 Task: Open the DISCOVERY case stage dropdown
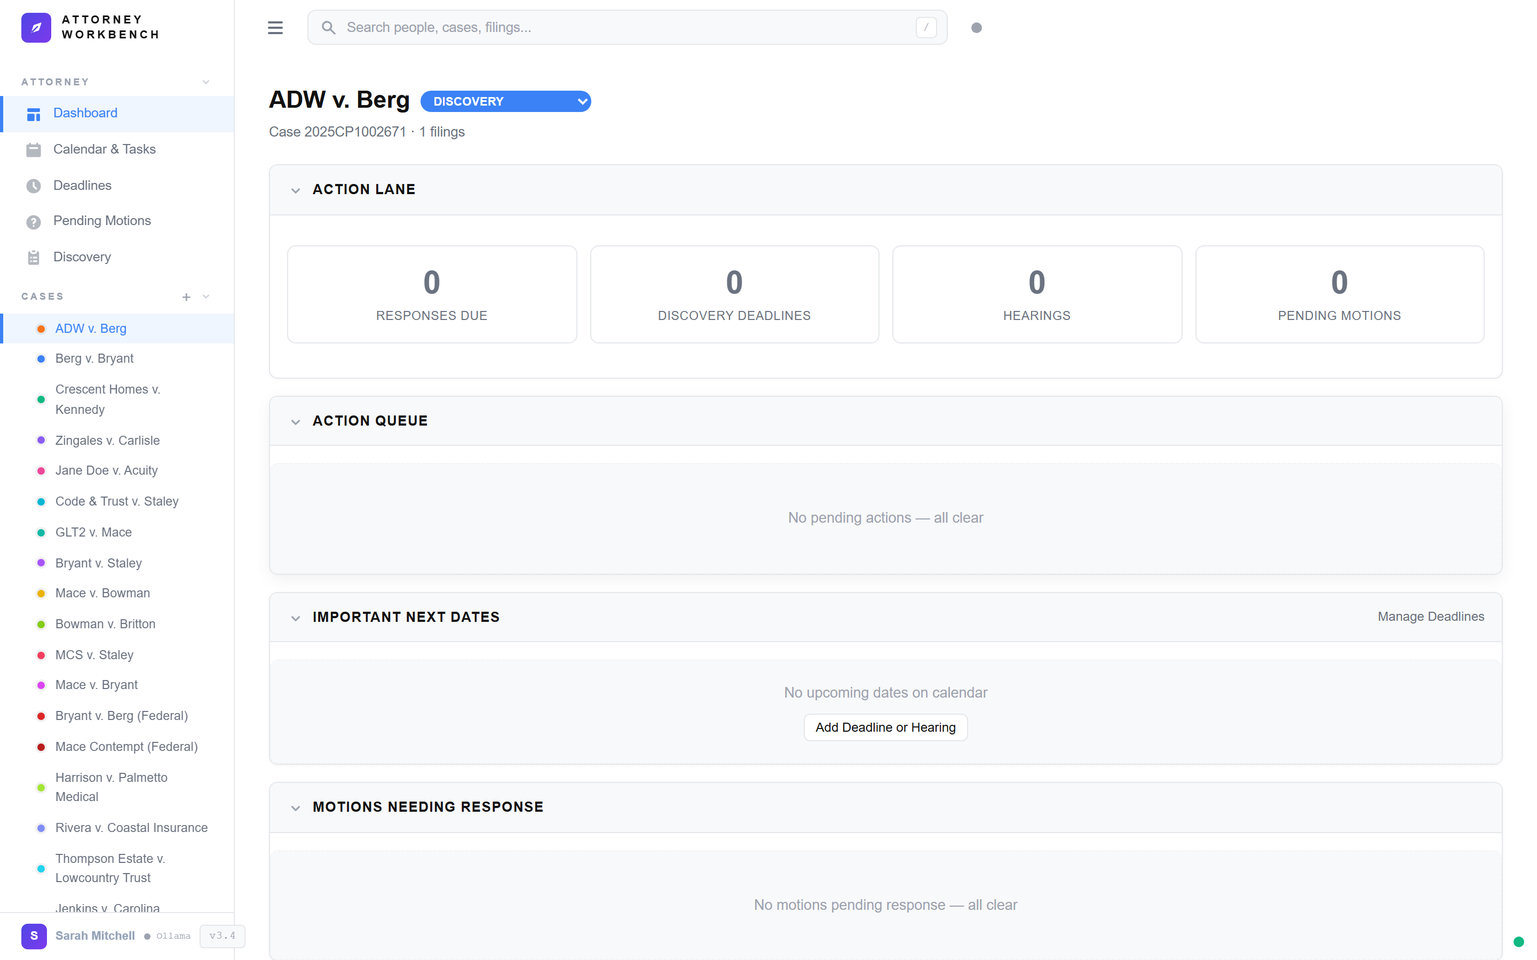505,101
